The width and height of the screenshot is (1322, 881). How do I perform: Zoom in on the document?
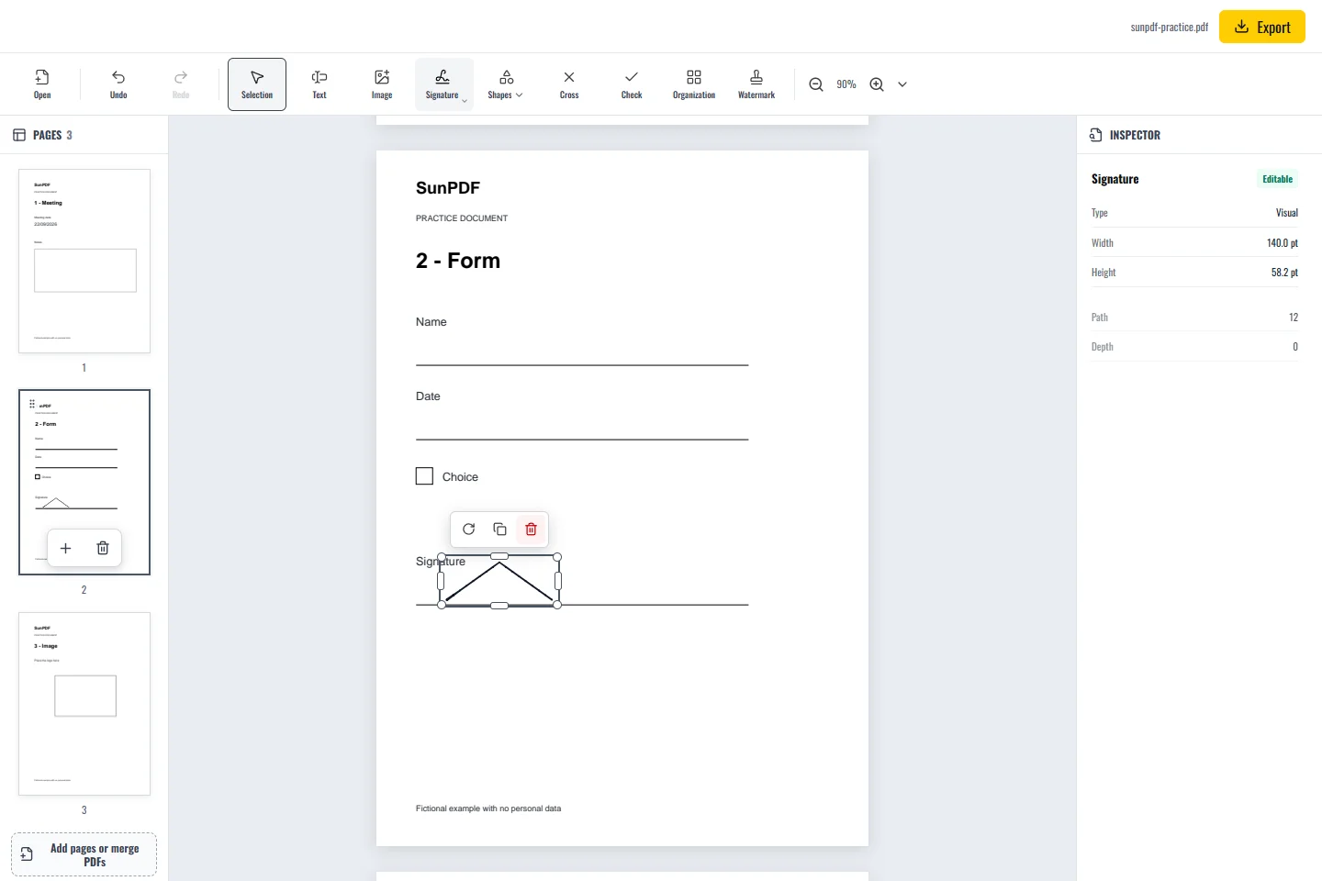pyautogui.click(x=877, y=84)
